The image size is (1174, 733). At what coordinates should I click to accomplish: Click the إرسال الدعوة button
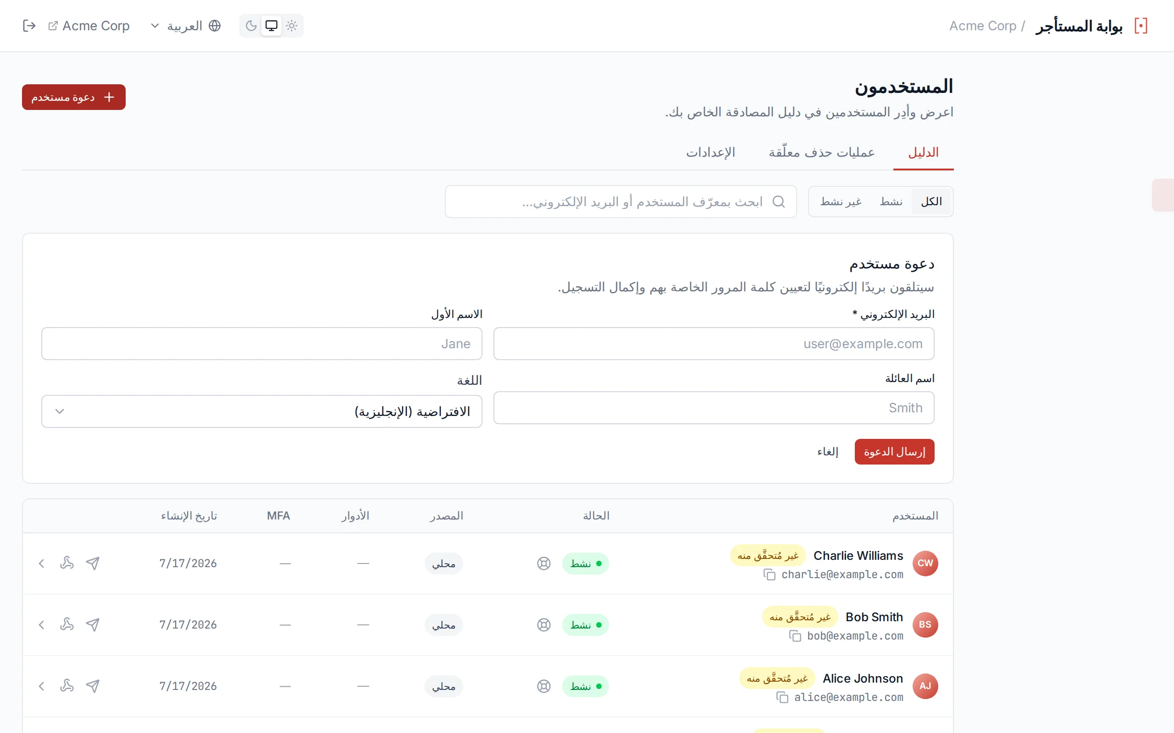[x=894, y=452]
